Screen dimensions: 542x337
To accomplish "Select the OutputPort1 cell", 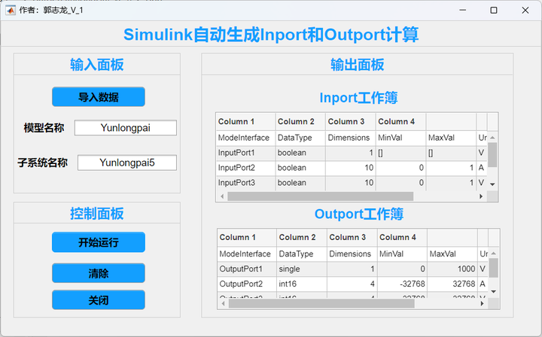I will 247,269.
